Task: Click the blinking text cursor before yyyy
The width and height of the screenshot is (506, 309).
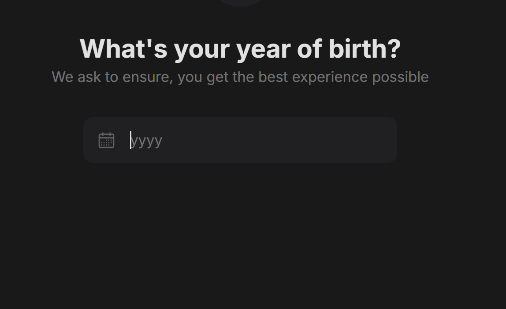Action: (x=131, y=140)
